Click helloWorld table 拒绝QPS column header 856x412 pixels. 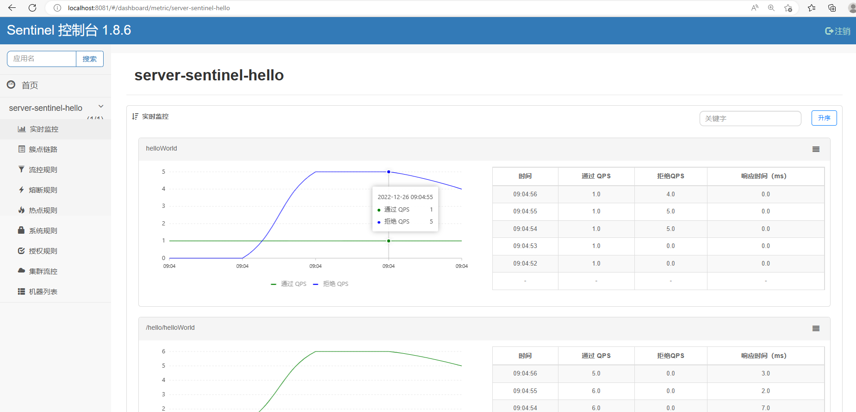[x=670, y=176]
